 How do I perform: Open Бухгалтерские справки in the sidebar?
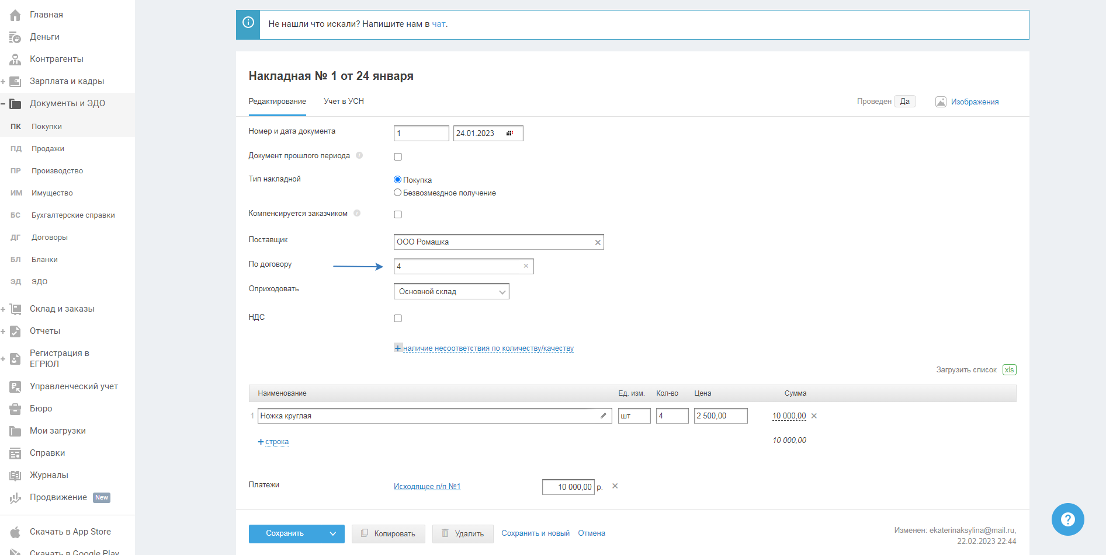pos(73,215)
